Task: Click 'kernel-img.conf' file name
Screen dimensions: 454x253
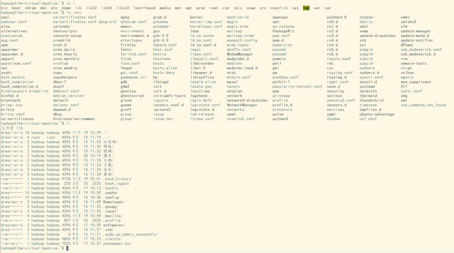Action: (206, 22)
